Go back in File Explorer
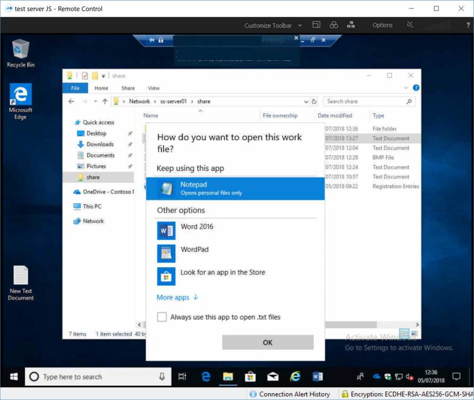 (72, 101)
